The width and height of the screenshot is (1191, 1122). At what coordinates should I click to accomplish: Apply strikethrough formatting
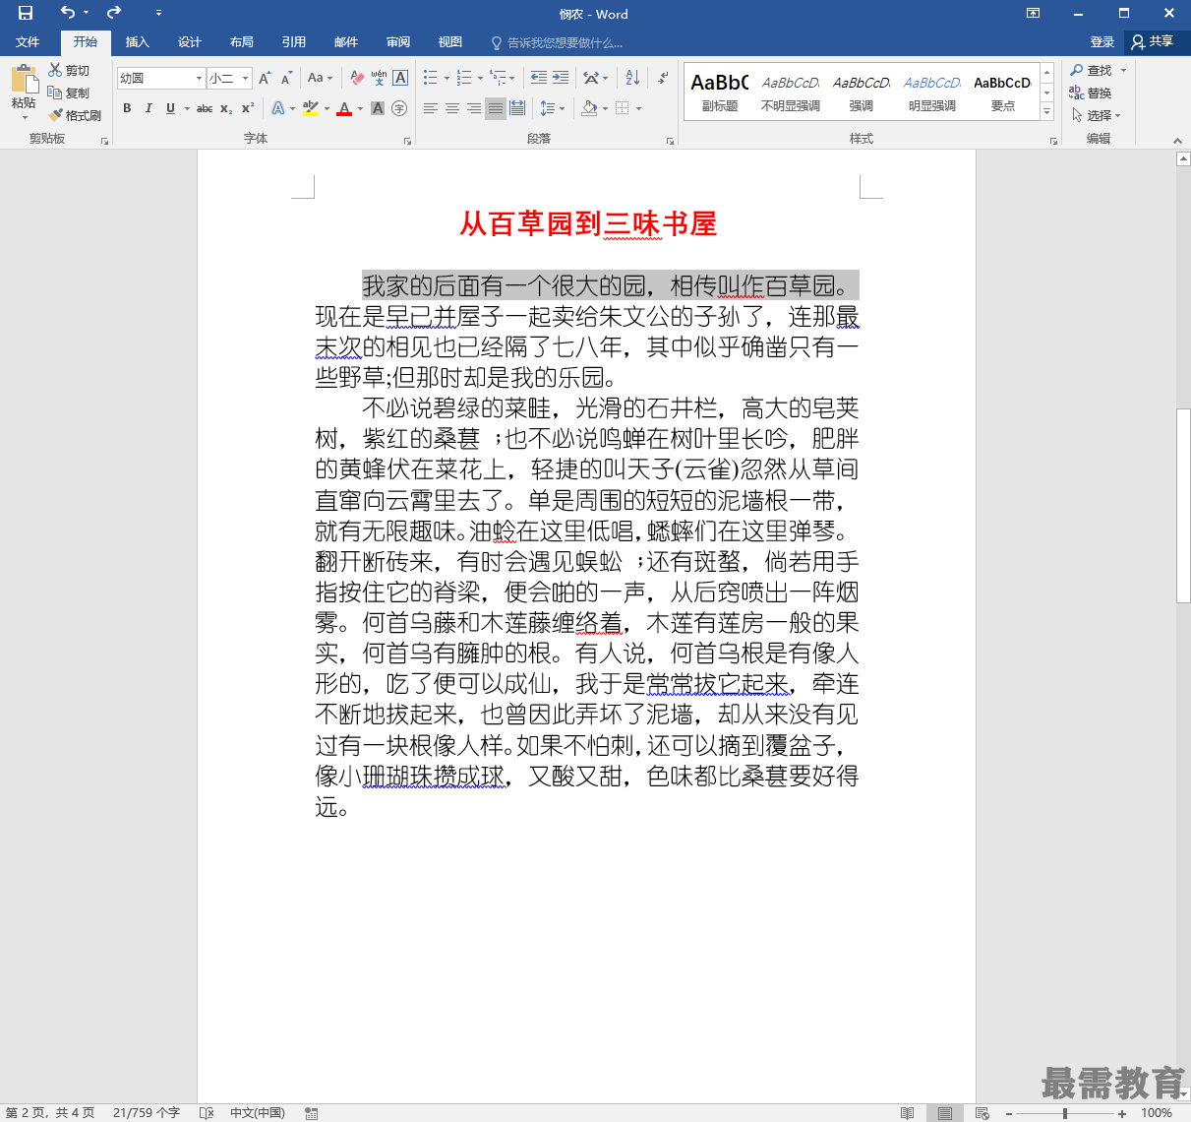[x=205, y=108]
